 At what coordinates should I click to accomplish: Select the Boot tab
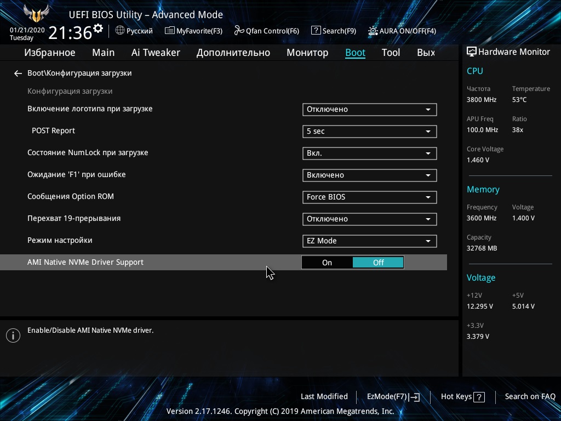point(355,53)
